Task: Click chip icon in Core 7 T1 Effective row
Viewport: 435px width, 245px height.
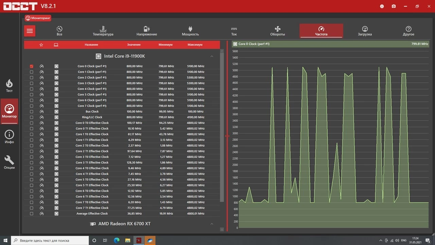Action: tap(56, 208)
